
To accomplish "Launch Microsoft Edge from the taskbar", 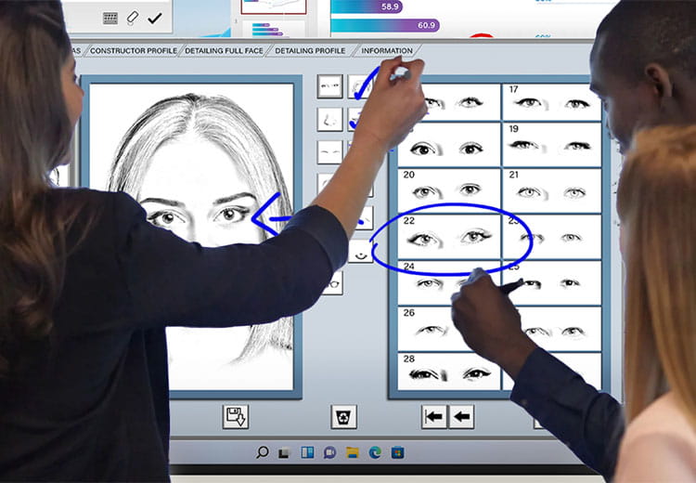I will point(375,452).
